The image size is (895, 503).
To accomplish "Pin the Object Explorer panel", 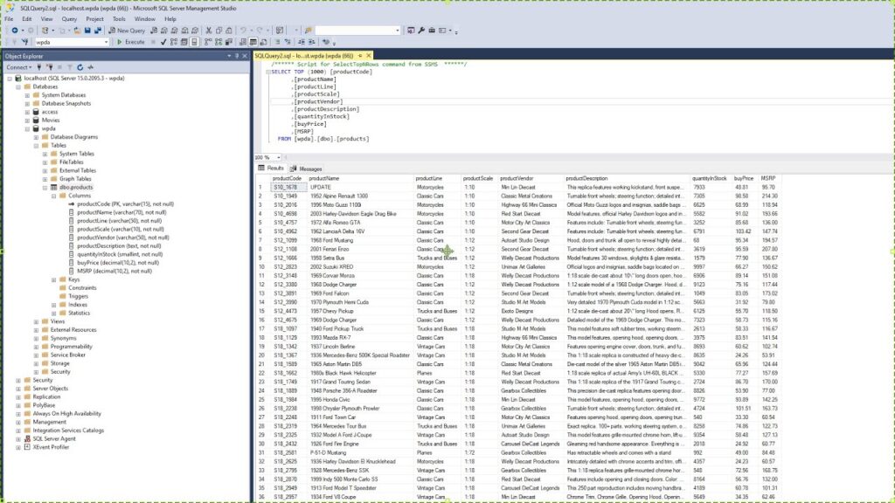I will (x=237, y=56).
